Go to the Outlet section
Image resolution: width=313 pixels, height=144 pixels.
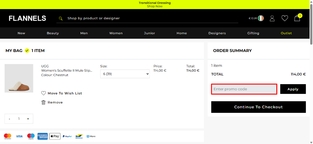click(x=286, y=33)
